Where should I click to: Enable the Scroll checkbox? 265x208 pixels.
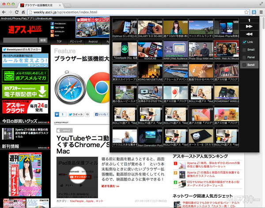click(244, 65)
